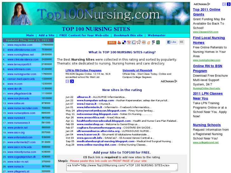Click the Facebook like count 65

click(181, 42)
